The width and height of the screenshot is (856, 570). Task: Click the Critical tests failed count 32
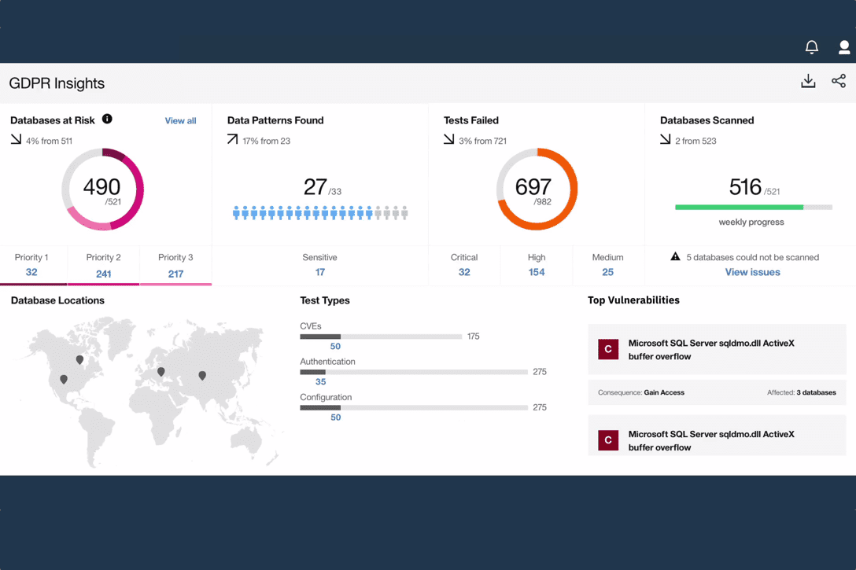pyautogui.click(x=464, y=272)
